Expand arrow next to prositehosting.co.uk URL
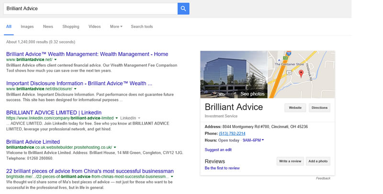Image resolution: width=383 pixels, height=194 pixels. pyautogui.click(x=115, y=147)
